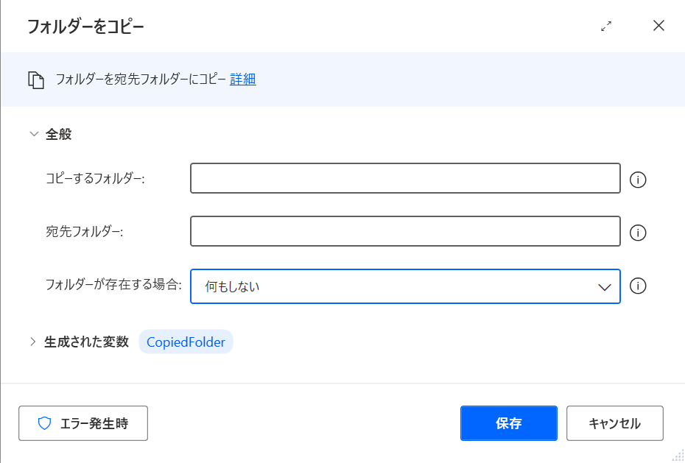Viewport: 685px width, 463px height.
Task: Show info for フォルダーが存在する場合 option
Action: tap(638, 286)
